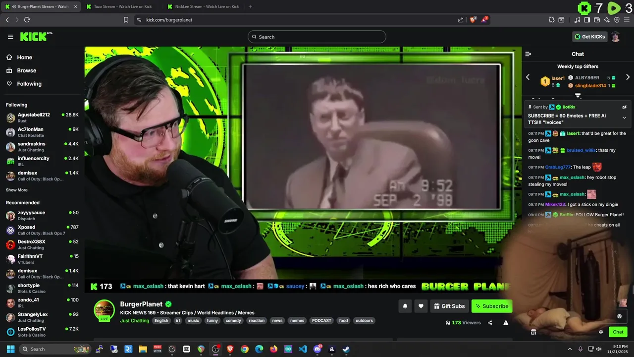Image resolution: width=634 pixels, height=357 pixels.
Task: Reload the page
Action: 27,20
